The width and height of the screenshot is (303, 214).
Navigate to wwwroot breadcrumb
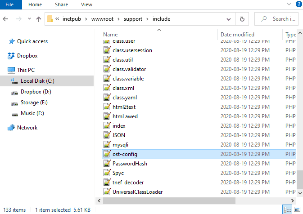click(102, 19)
